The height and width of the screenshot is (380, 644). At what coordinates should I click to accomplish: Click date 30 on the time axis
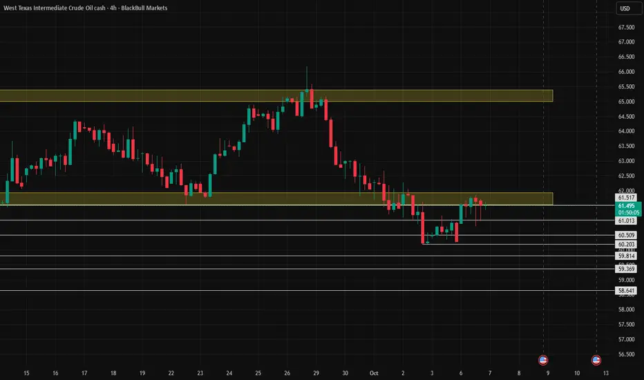pos(345,373)
